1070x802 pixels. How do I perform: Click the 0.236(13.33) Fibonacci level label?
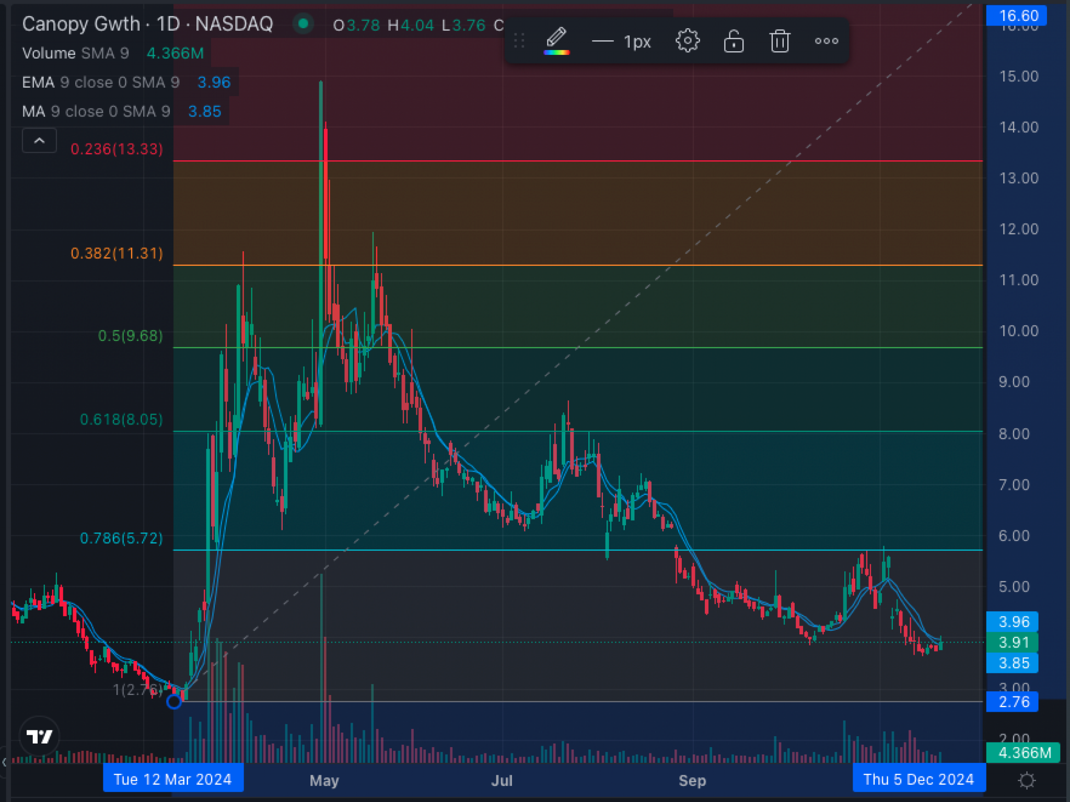[117, 149]
